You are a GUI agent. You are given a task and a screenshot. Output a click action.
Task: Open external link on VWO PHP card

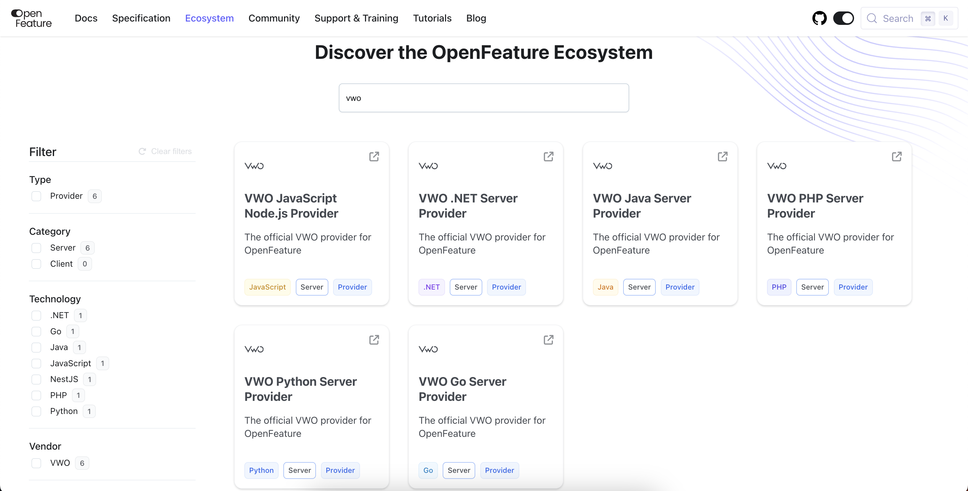click(x=897, y=156)
